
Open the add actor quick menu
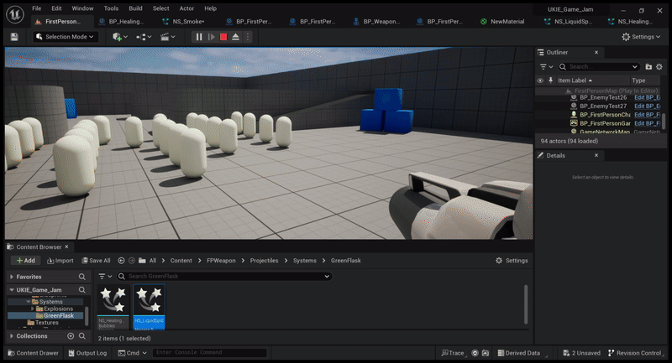pos(118,37)
